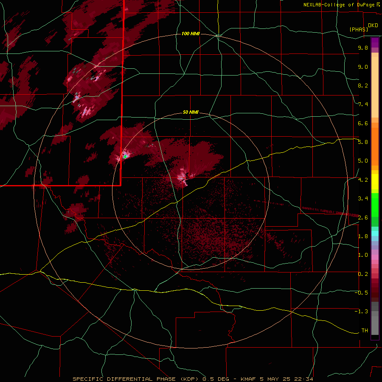Image resolution: width=382 pixels, height=382 pixels.
Task: Click the 7.4 value on color scale
Action: point(363,104)
